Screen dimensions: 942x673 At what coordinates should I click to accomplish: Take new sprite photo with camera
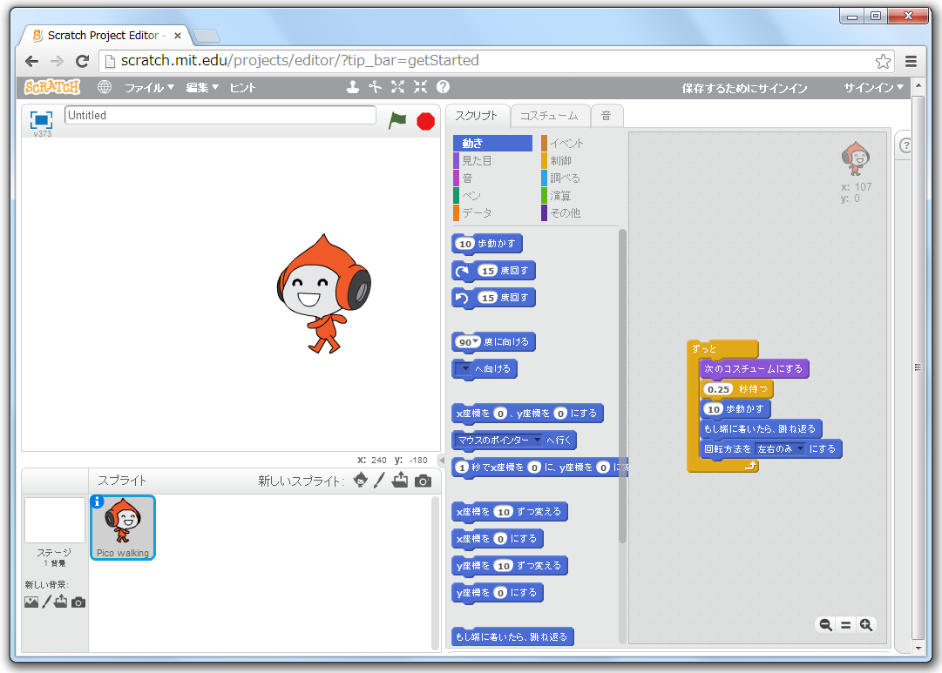(x=423, y=481)
